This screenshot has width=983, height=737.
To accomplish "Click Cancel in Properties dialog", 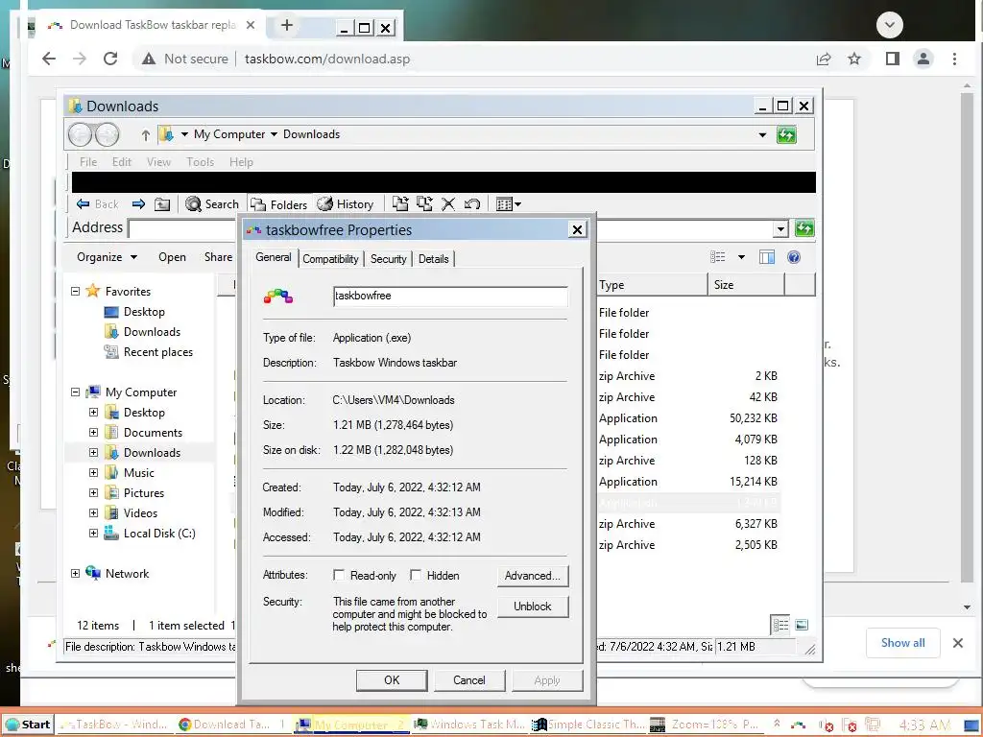I will click(468, 680).
